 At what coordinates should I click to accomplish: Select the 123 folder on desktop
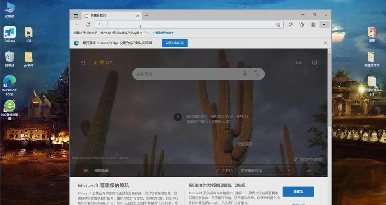[x=28, y=34]
